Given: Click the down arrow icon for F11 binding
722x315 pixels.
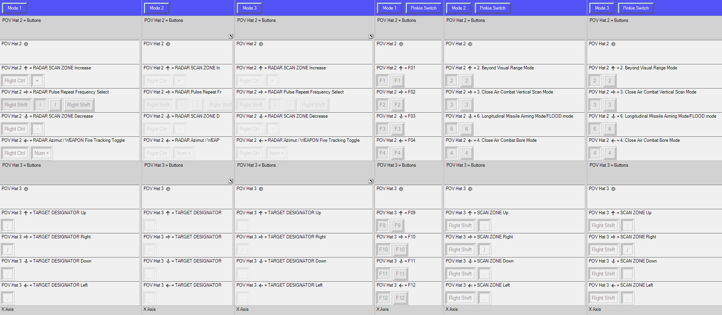Looking at the screenshot, I should pyautogui.click(x=401, y=261).
